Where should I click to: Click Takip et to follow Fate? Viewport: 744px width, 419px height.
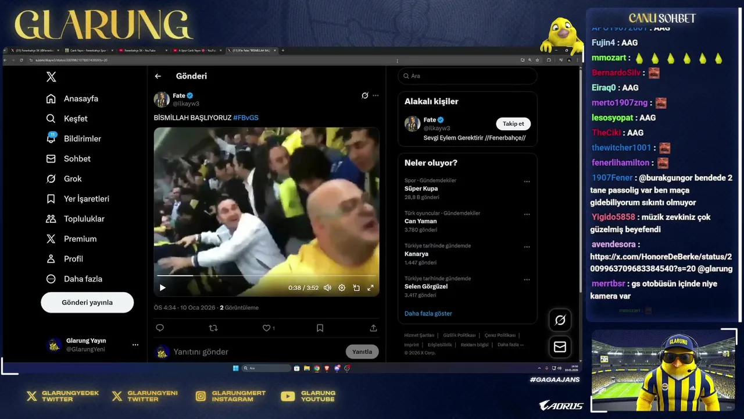pyautogui.click(x=513, y=123)
